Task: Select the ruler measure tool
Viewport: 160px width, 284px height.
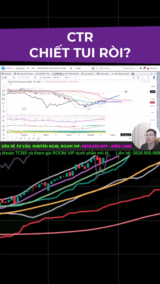Action: click(3, 116)
